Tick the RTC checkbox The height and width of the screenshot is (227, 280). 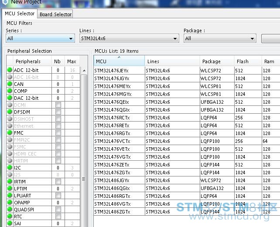[x=58, y=216]
